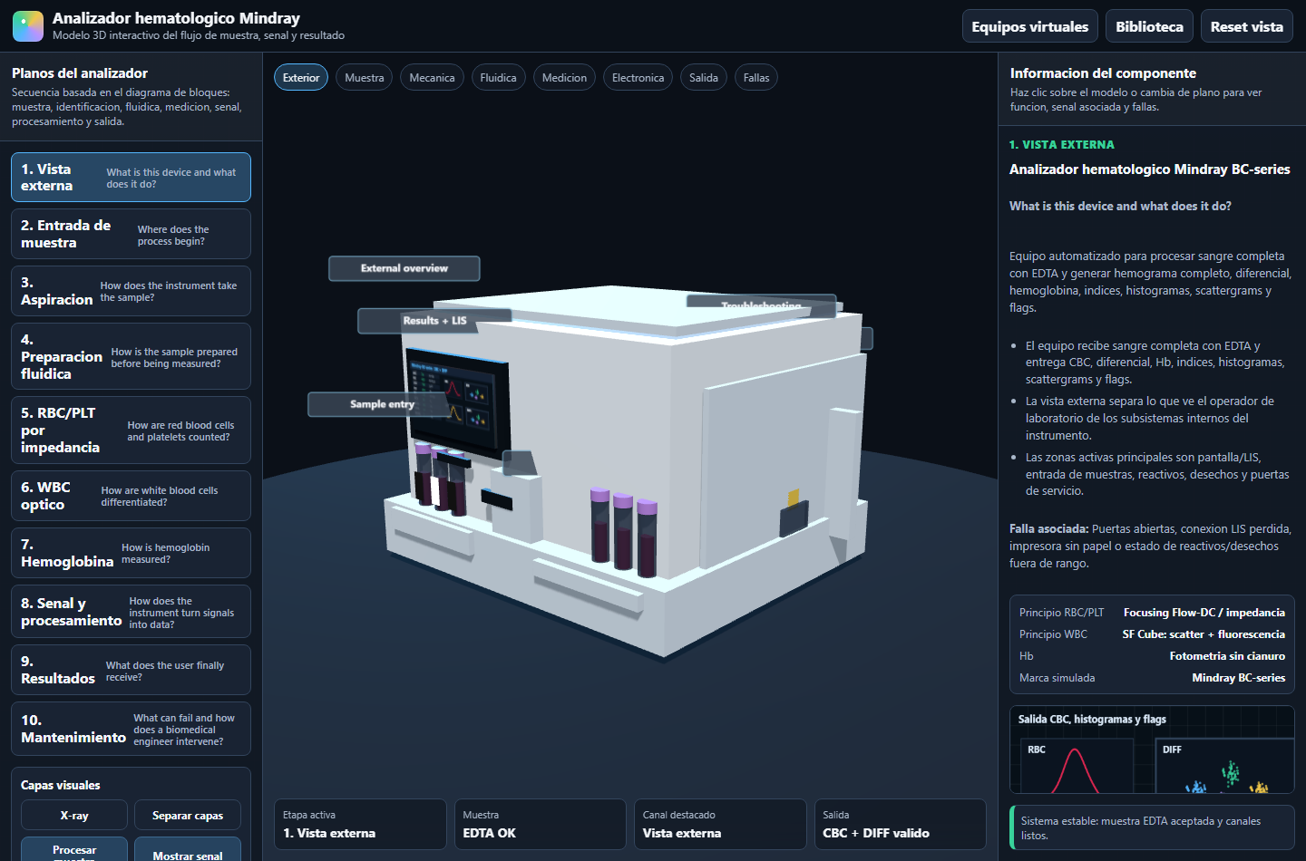This screenshot has width=1306, height=861.
Task: Click the Muestra EDTA OK status card
Action: [541, 824]
